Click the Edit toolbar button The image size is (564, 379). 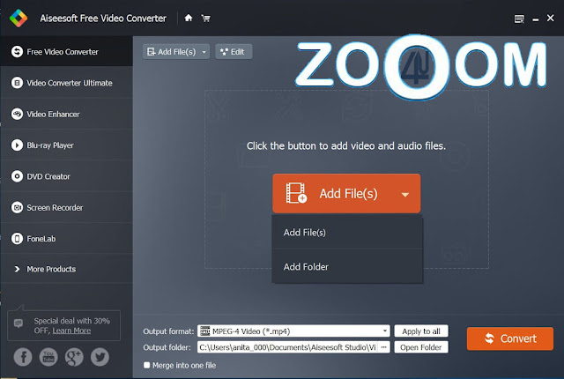click(234, 52)
